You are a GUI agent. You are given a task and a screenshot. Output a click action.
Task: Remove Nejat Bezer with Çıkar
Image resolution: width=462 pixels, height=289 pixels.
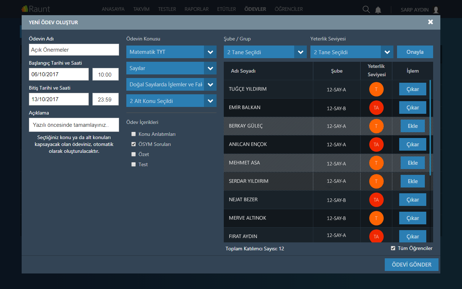tap(413, 200)
